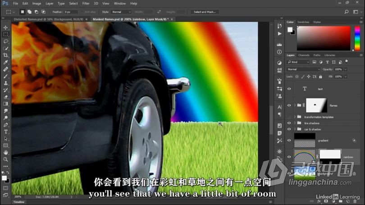Filter layers by type layers
This screenshot has width=365, height=205.
point(327,62)
